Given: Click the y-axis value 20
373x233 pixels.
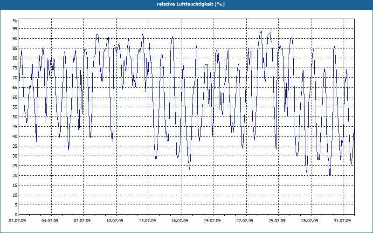Looking at the screenshot, I should [x=15, y=176].
